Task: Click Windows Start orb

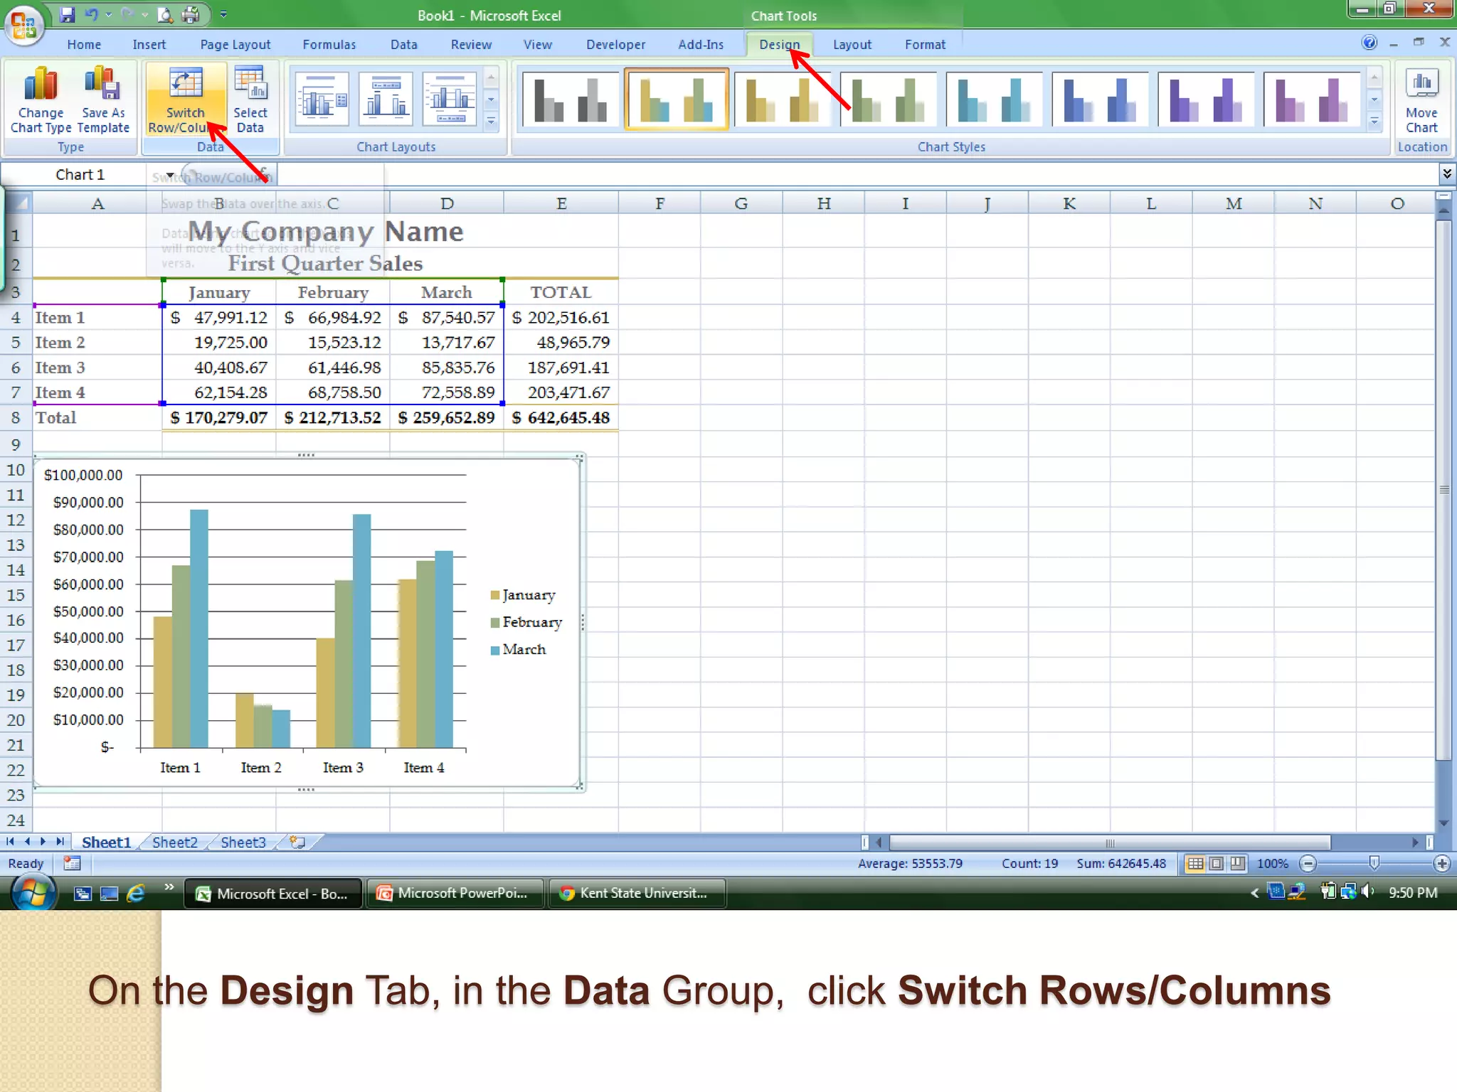Action: [33, 892]
